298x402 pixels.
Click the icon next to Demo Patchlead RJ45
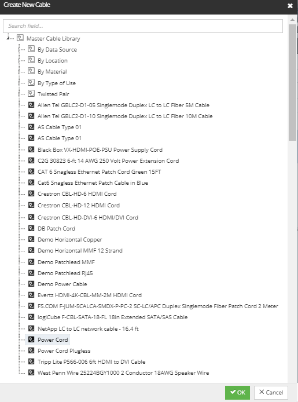[x=31, y=273]
